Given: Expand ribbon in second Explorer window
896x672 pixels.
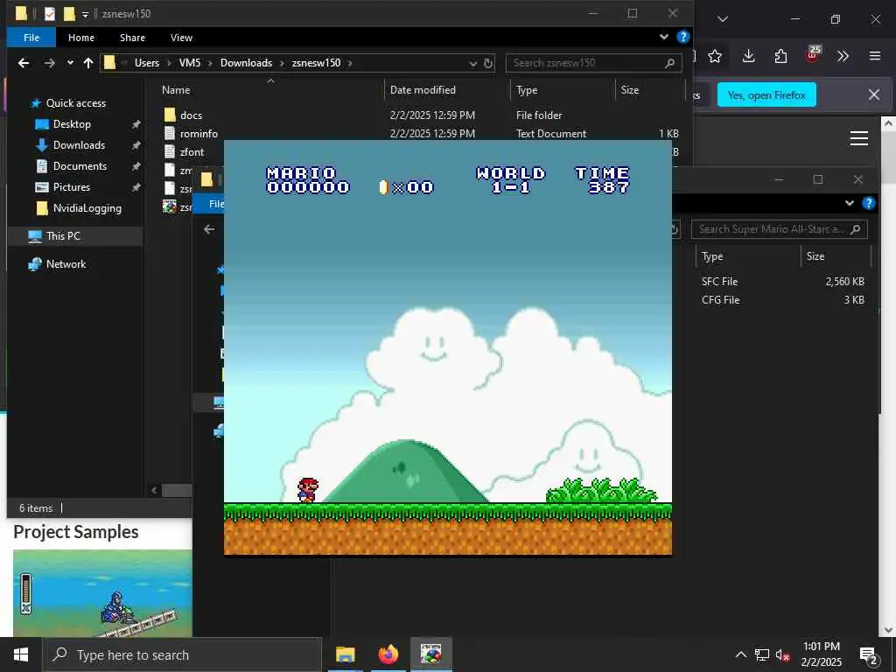Looking at the screenshot, I should click(x=849, y=203).
